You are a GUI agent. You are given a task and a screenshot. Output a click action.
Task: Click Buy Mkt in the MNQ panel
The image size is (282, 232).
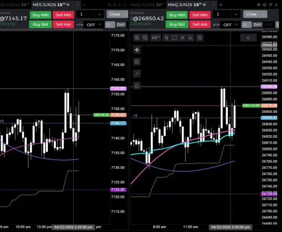tap(177, 15)
